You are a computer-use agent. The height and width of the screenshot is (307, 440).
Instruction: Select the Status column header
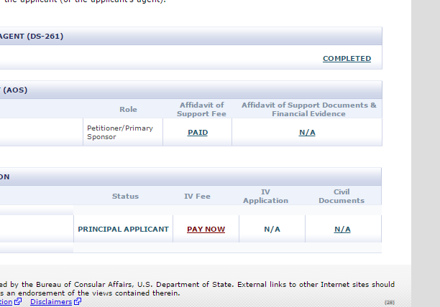tap(125, 196)
